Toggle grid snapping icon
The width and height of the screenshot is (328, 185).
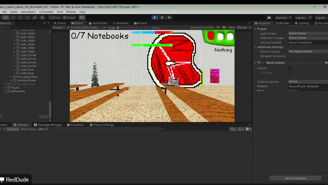point(82,18)
